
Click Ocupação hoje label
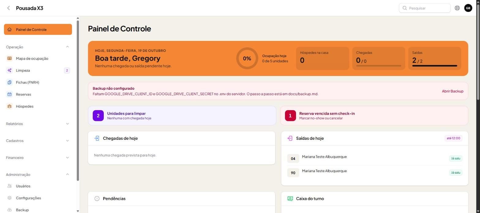pyautogui.click(x=274, y=56)
